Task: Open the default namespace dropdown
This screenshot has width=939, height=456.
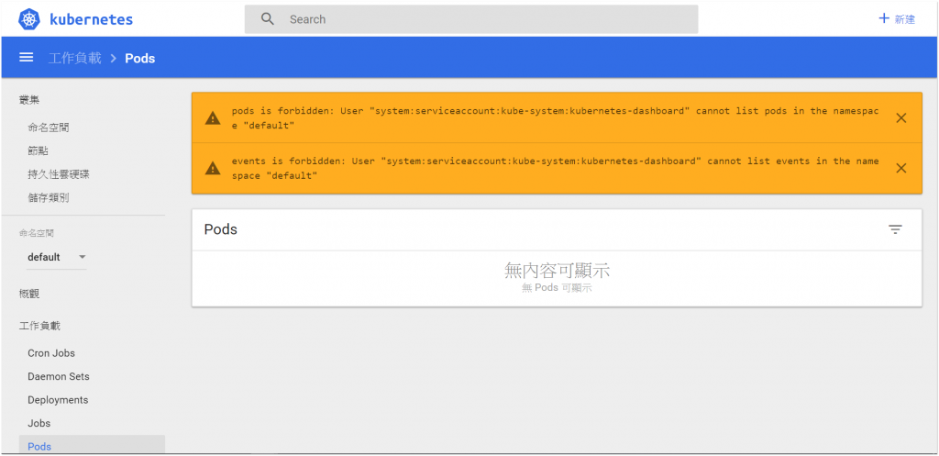Action: [x=56, y=257]
